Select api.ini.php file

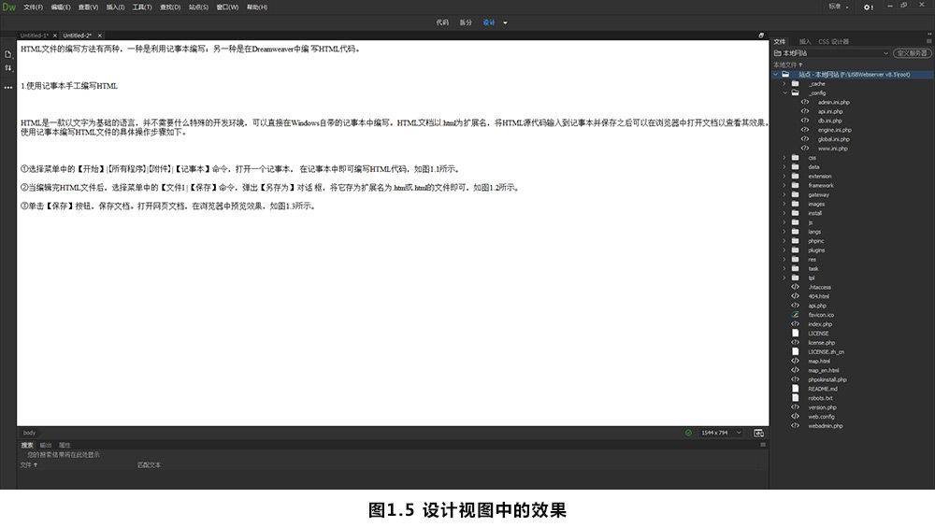tap(830, 111)
